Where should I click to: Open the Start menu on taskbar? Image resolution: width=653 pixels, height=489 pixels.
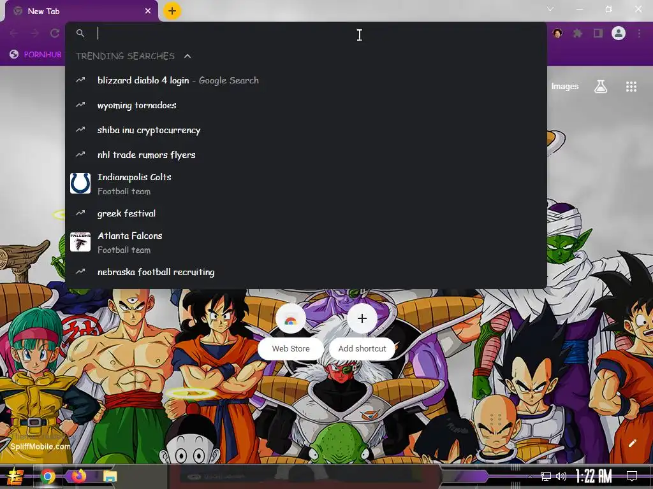(x=15, y=476)
